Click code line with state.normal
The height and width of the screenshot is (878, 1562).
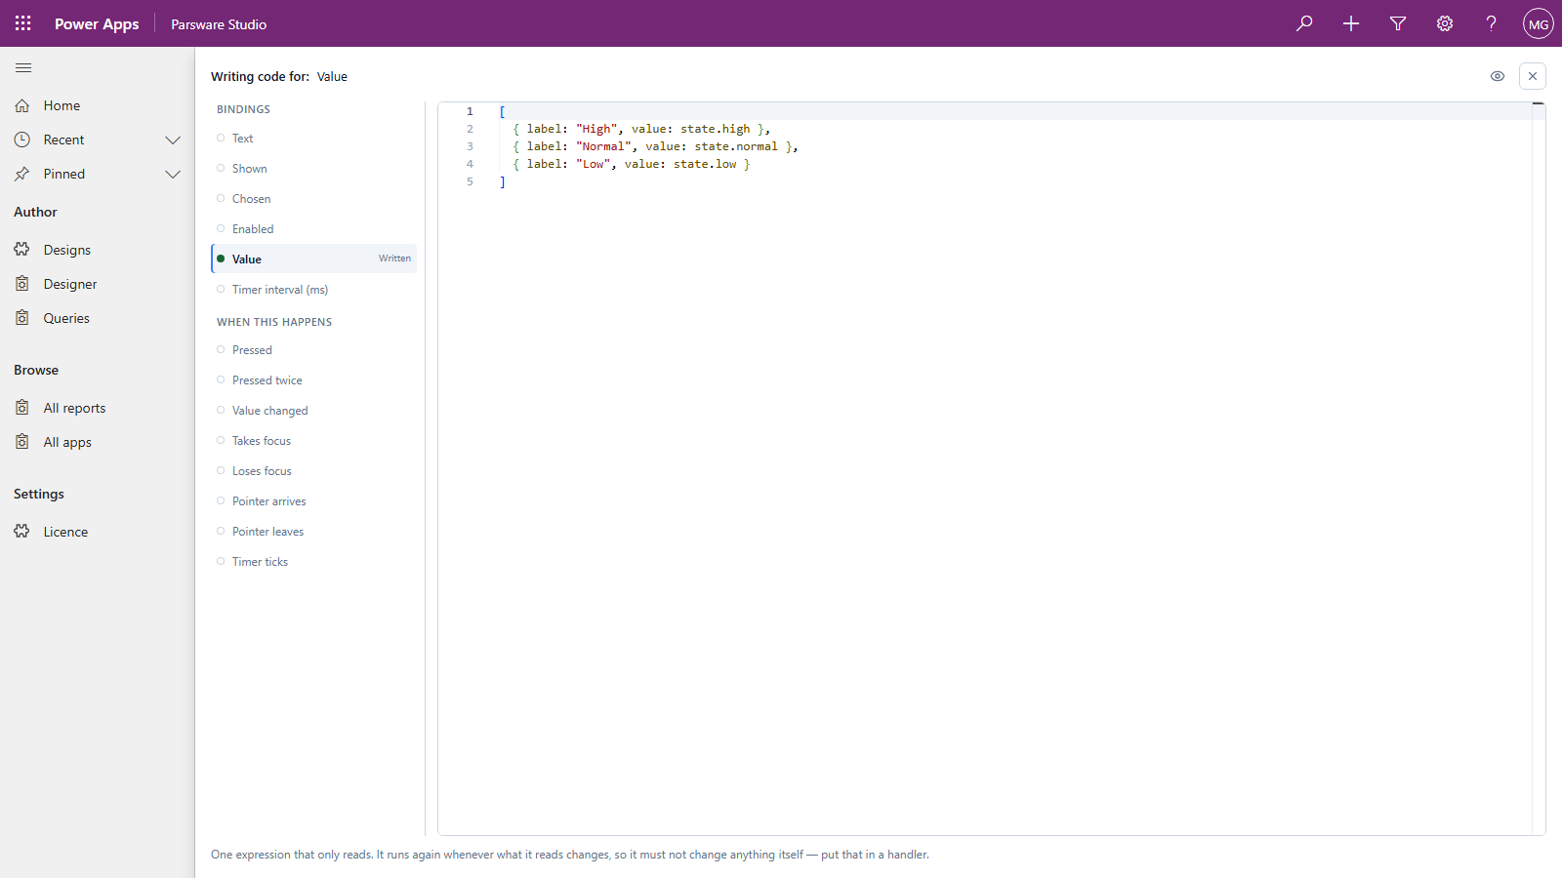click(x=655, y=146)
